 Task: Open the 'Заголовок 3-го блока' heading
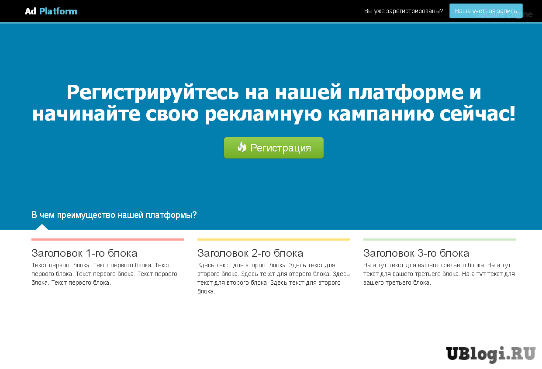click(x=416, y=253)
